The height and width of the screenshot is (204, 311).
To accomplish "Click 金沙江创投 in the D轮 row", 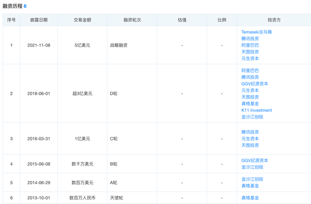I will [x=252, y=117].
